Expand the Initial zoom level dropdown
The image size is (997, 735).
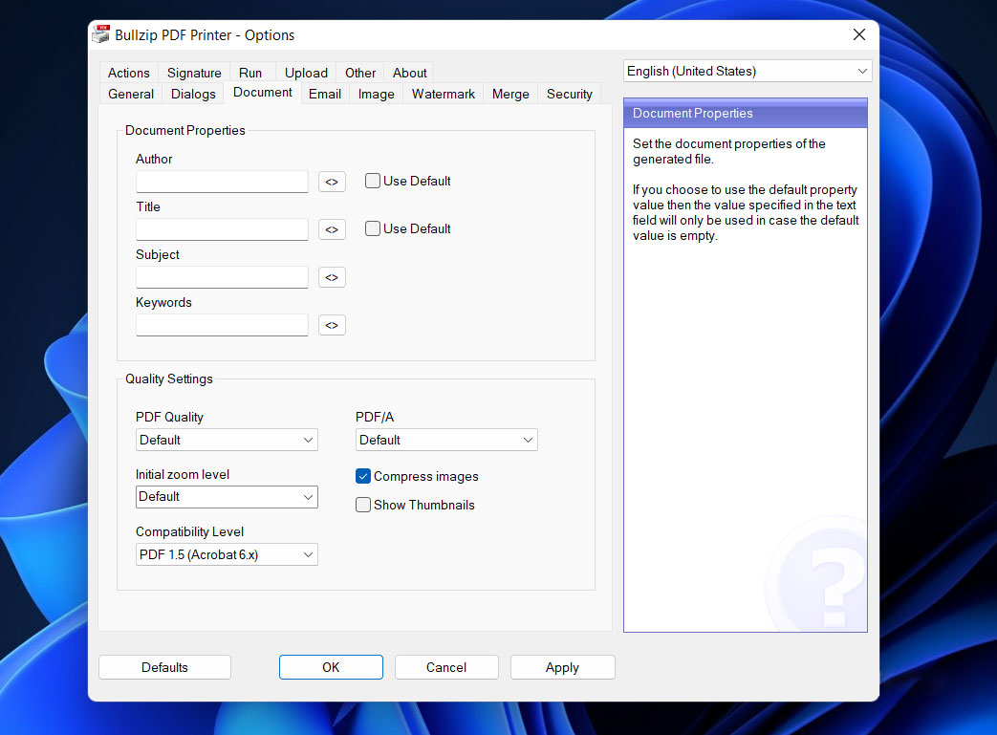(x=227, y=497)
